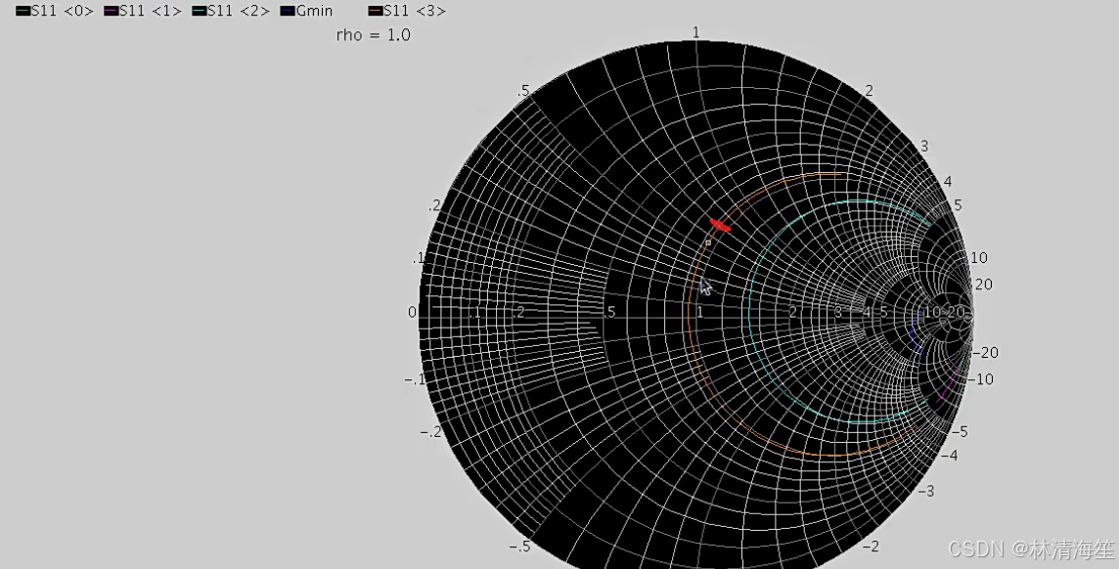Select the S11 <1> legend label
This screenshot has width=1119, height=569.
[151, 12]
